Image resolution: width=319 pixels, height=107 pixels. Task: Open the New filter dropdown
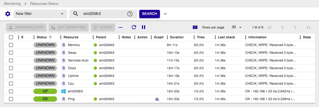[x=40, y=14]
